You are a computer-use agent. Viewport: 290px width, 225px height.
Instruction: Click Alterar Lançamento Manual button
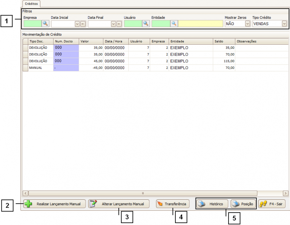[x=119, y=204]
